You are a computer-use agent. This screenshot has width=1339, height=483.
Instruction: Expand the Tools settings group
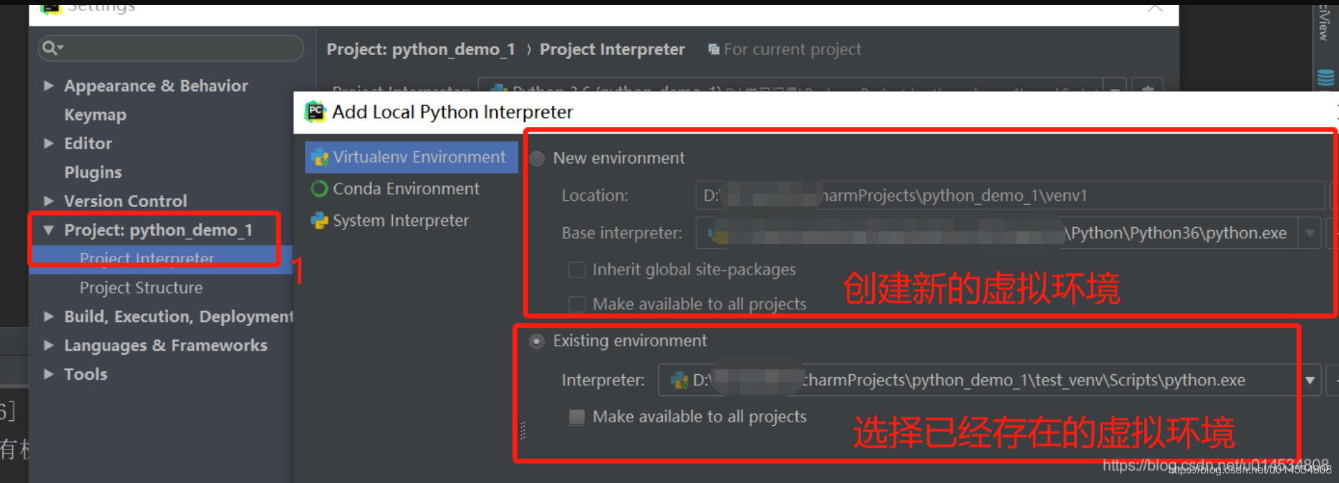coord(48,374)
